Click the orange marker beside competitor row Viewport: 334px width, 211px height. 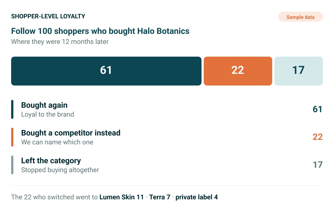[12, 137]
